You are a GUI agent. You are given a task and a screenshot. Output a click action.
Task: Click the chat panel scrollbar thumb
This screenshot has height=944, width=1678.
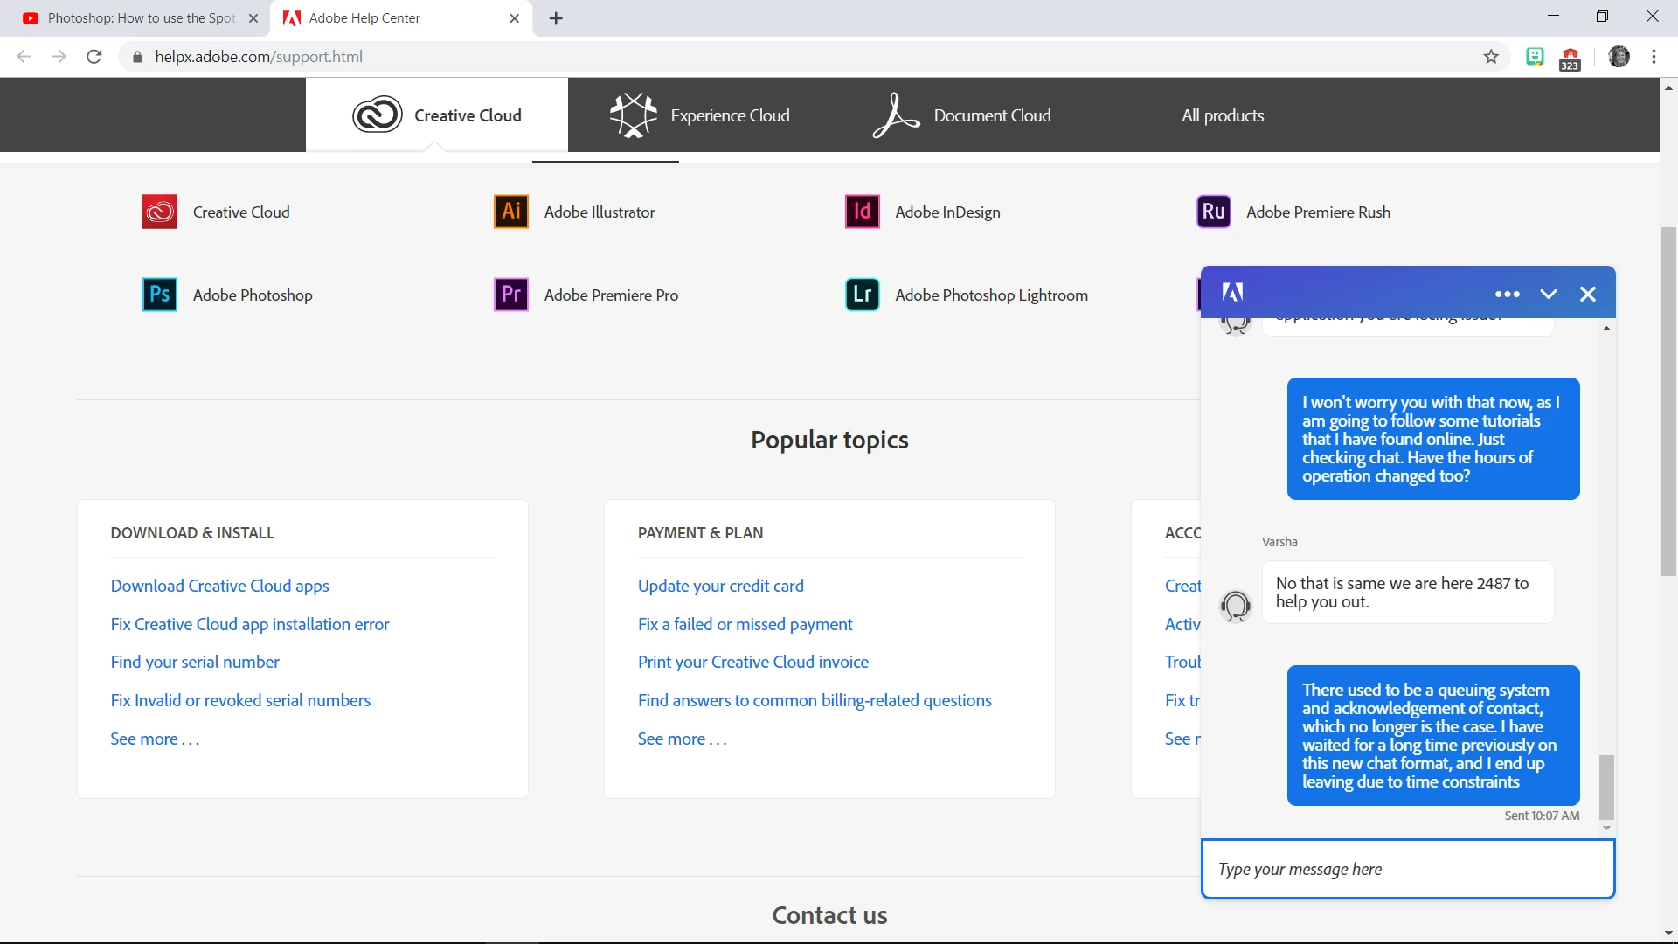[x=1606, y=785]
